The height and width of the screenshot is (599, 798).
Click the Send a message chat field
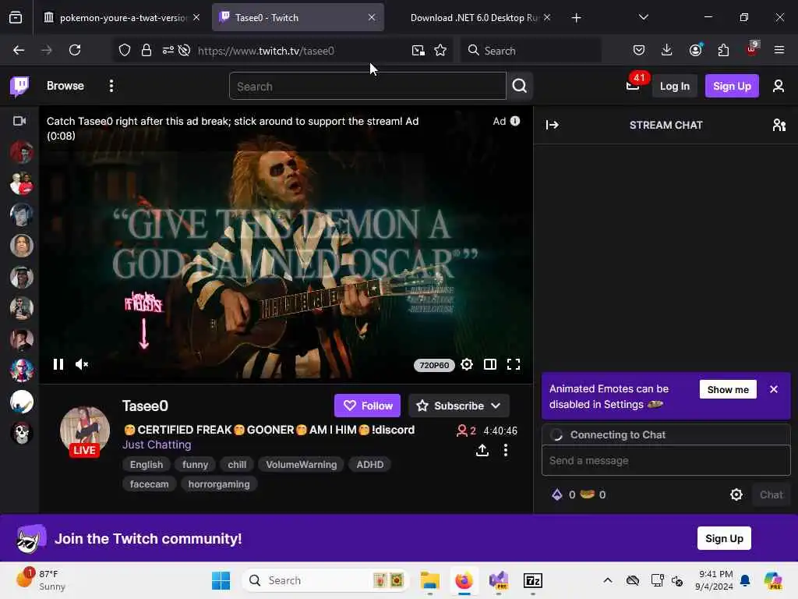point(666,460)
